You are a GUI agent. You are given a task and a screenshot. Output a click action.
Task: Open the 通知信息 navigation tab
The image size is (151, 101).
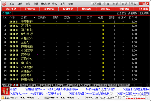click(87, 9)
